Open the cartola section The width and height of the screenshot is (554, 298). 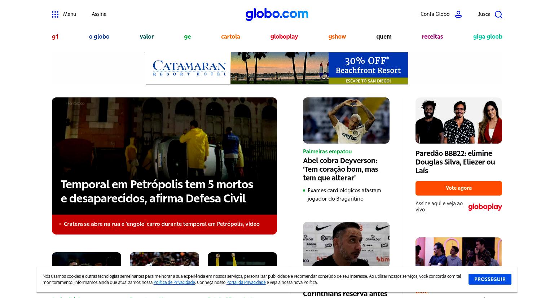point(230,36)
